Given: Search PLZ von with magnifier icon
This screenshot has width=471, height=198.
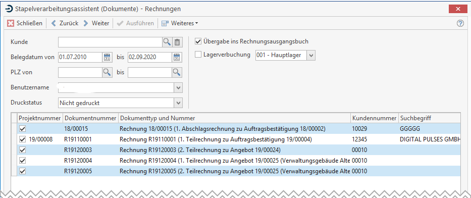Looking at the screenshot, I should point(107,72).
